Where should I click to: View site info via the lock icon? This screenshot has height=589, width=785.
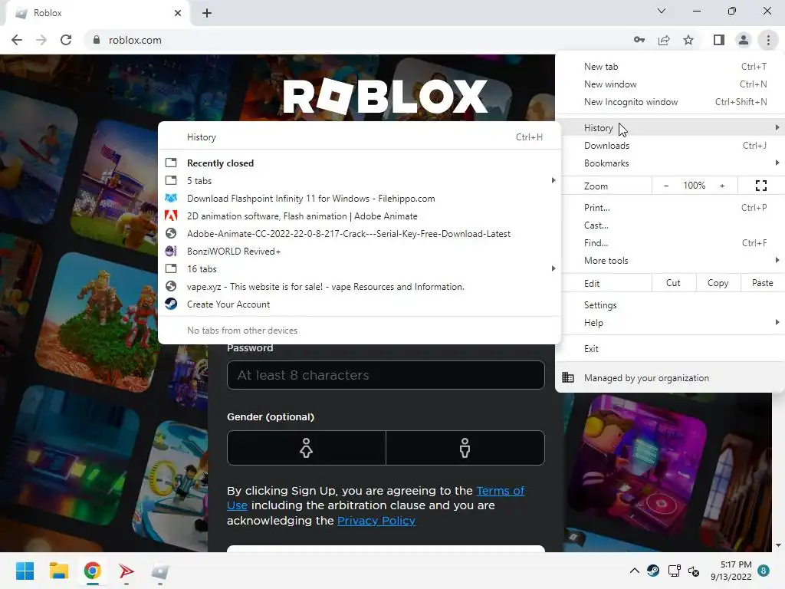pos(97,40)
